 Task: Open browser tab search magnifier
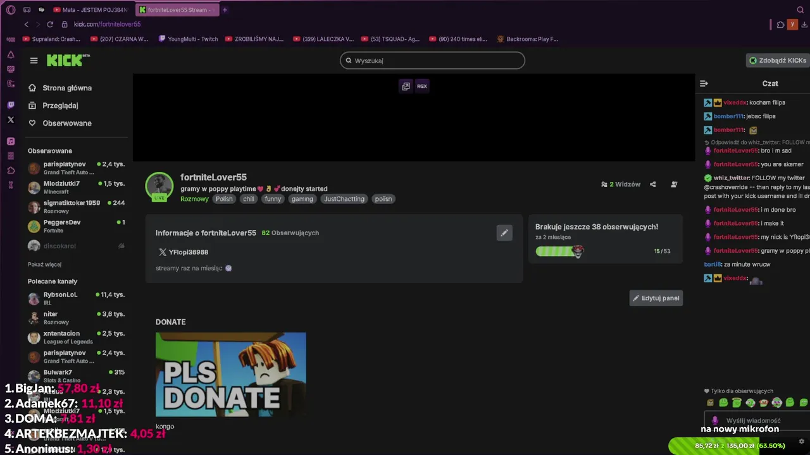[x=801, y=9]
